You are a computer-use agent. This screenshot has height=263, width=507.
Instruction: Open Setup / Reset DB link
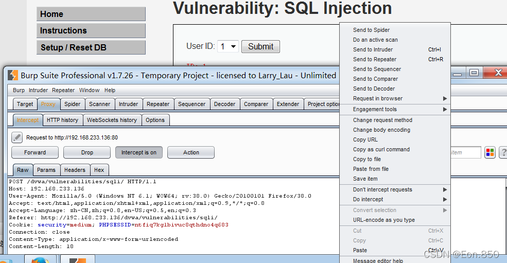coord(91,47)
